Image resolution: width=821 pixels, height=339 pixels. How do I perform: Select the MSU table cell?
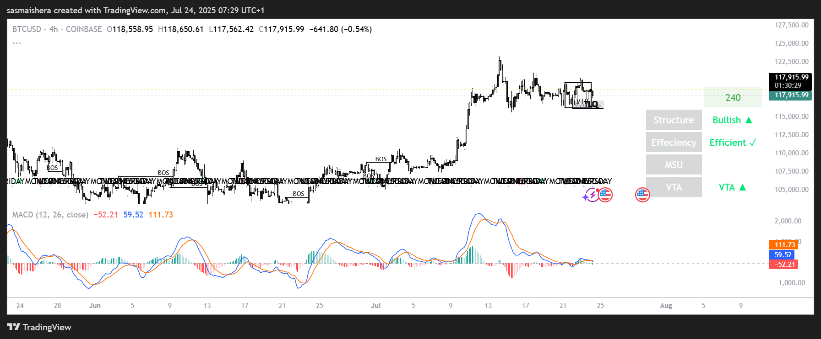coord(674,165)
